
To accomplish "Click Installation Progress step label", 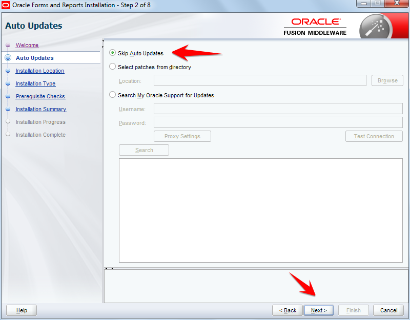I will click(40, 122).
